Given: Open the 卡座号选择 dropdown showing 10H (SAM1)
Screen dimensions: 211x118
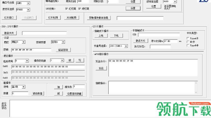Looking at the screenshot, I should [x=126, y=46].
